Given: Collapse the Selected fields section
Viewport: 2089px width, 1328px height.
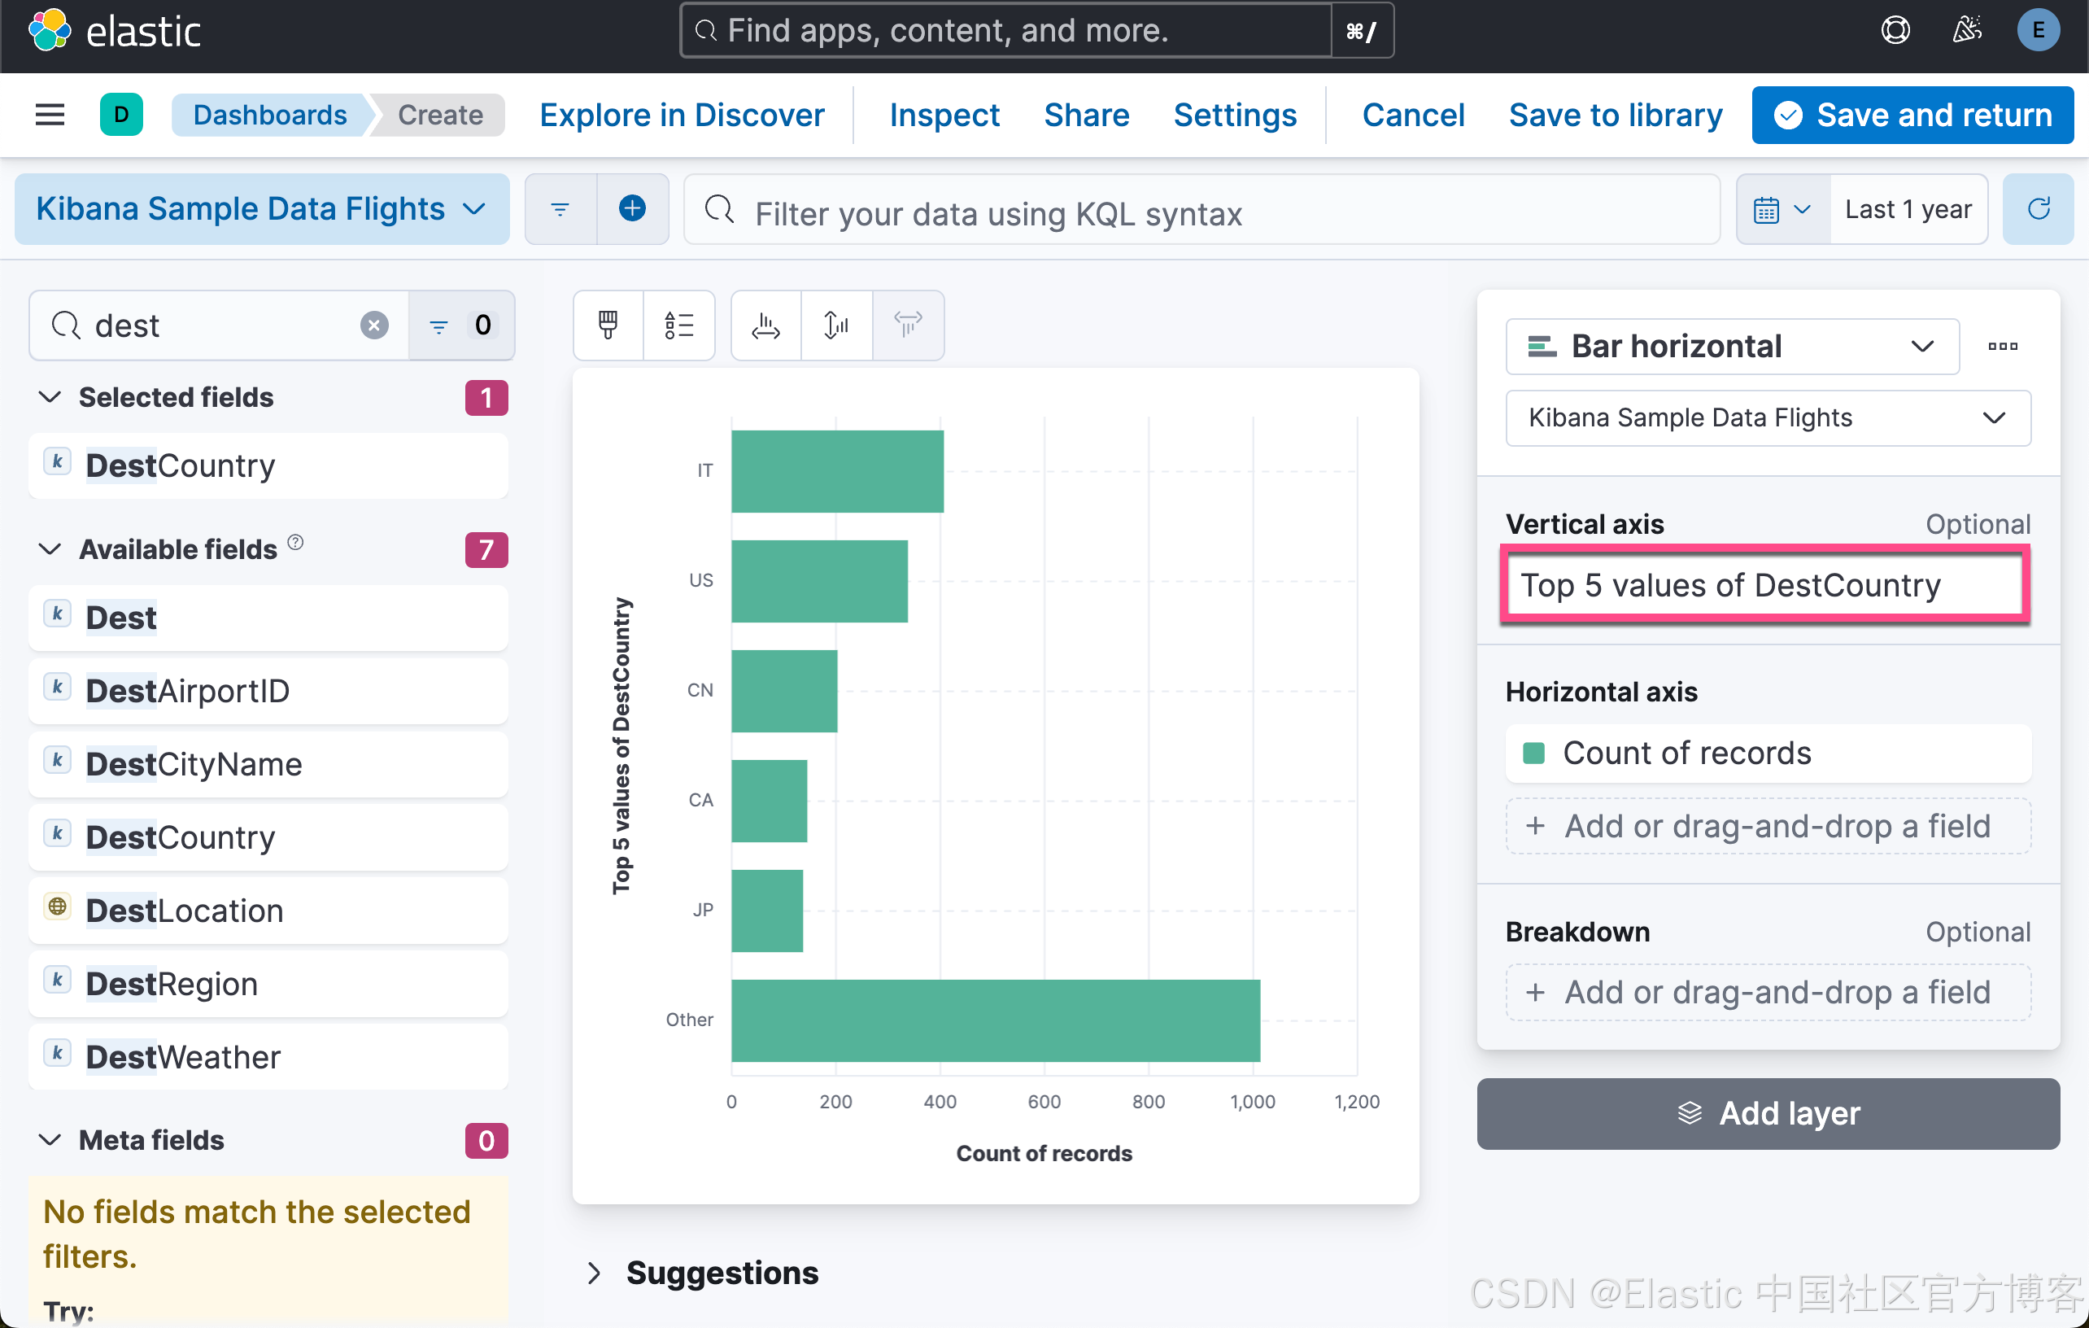Looking at the screenshot, I should coord(50,396).
